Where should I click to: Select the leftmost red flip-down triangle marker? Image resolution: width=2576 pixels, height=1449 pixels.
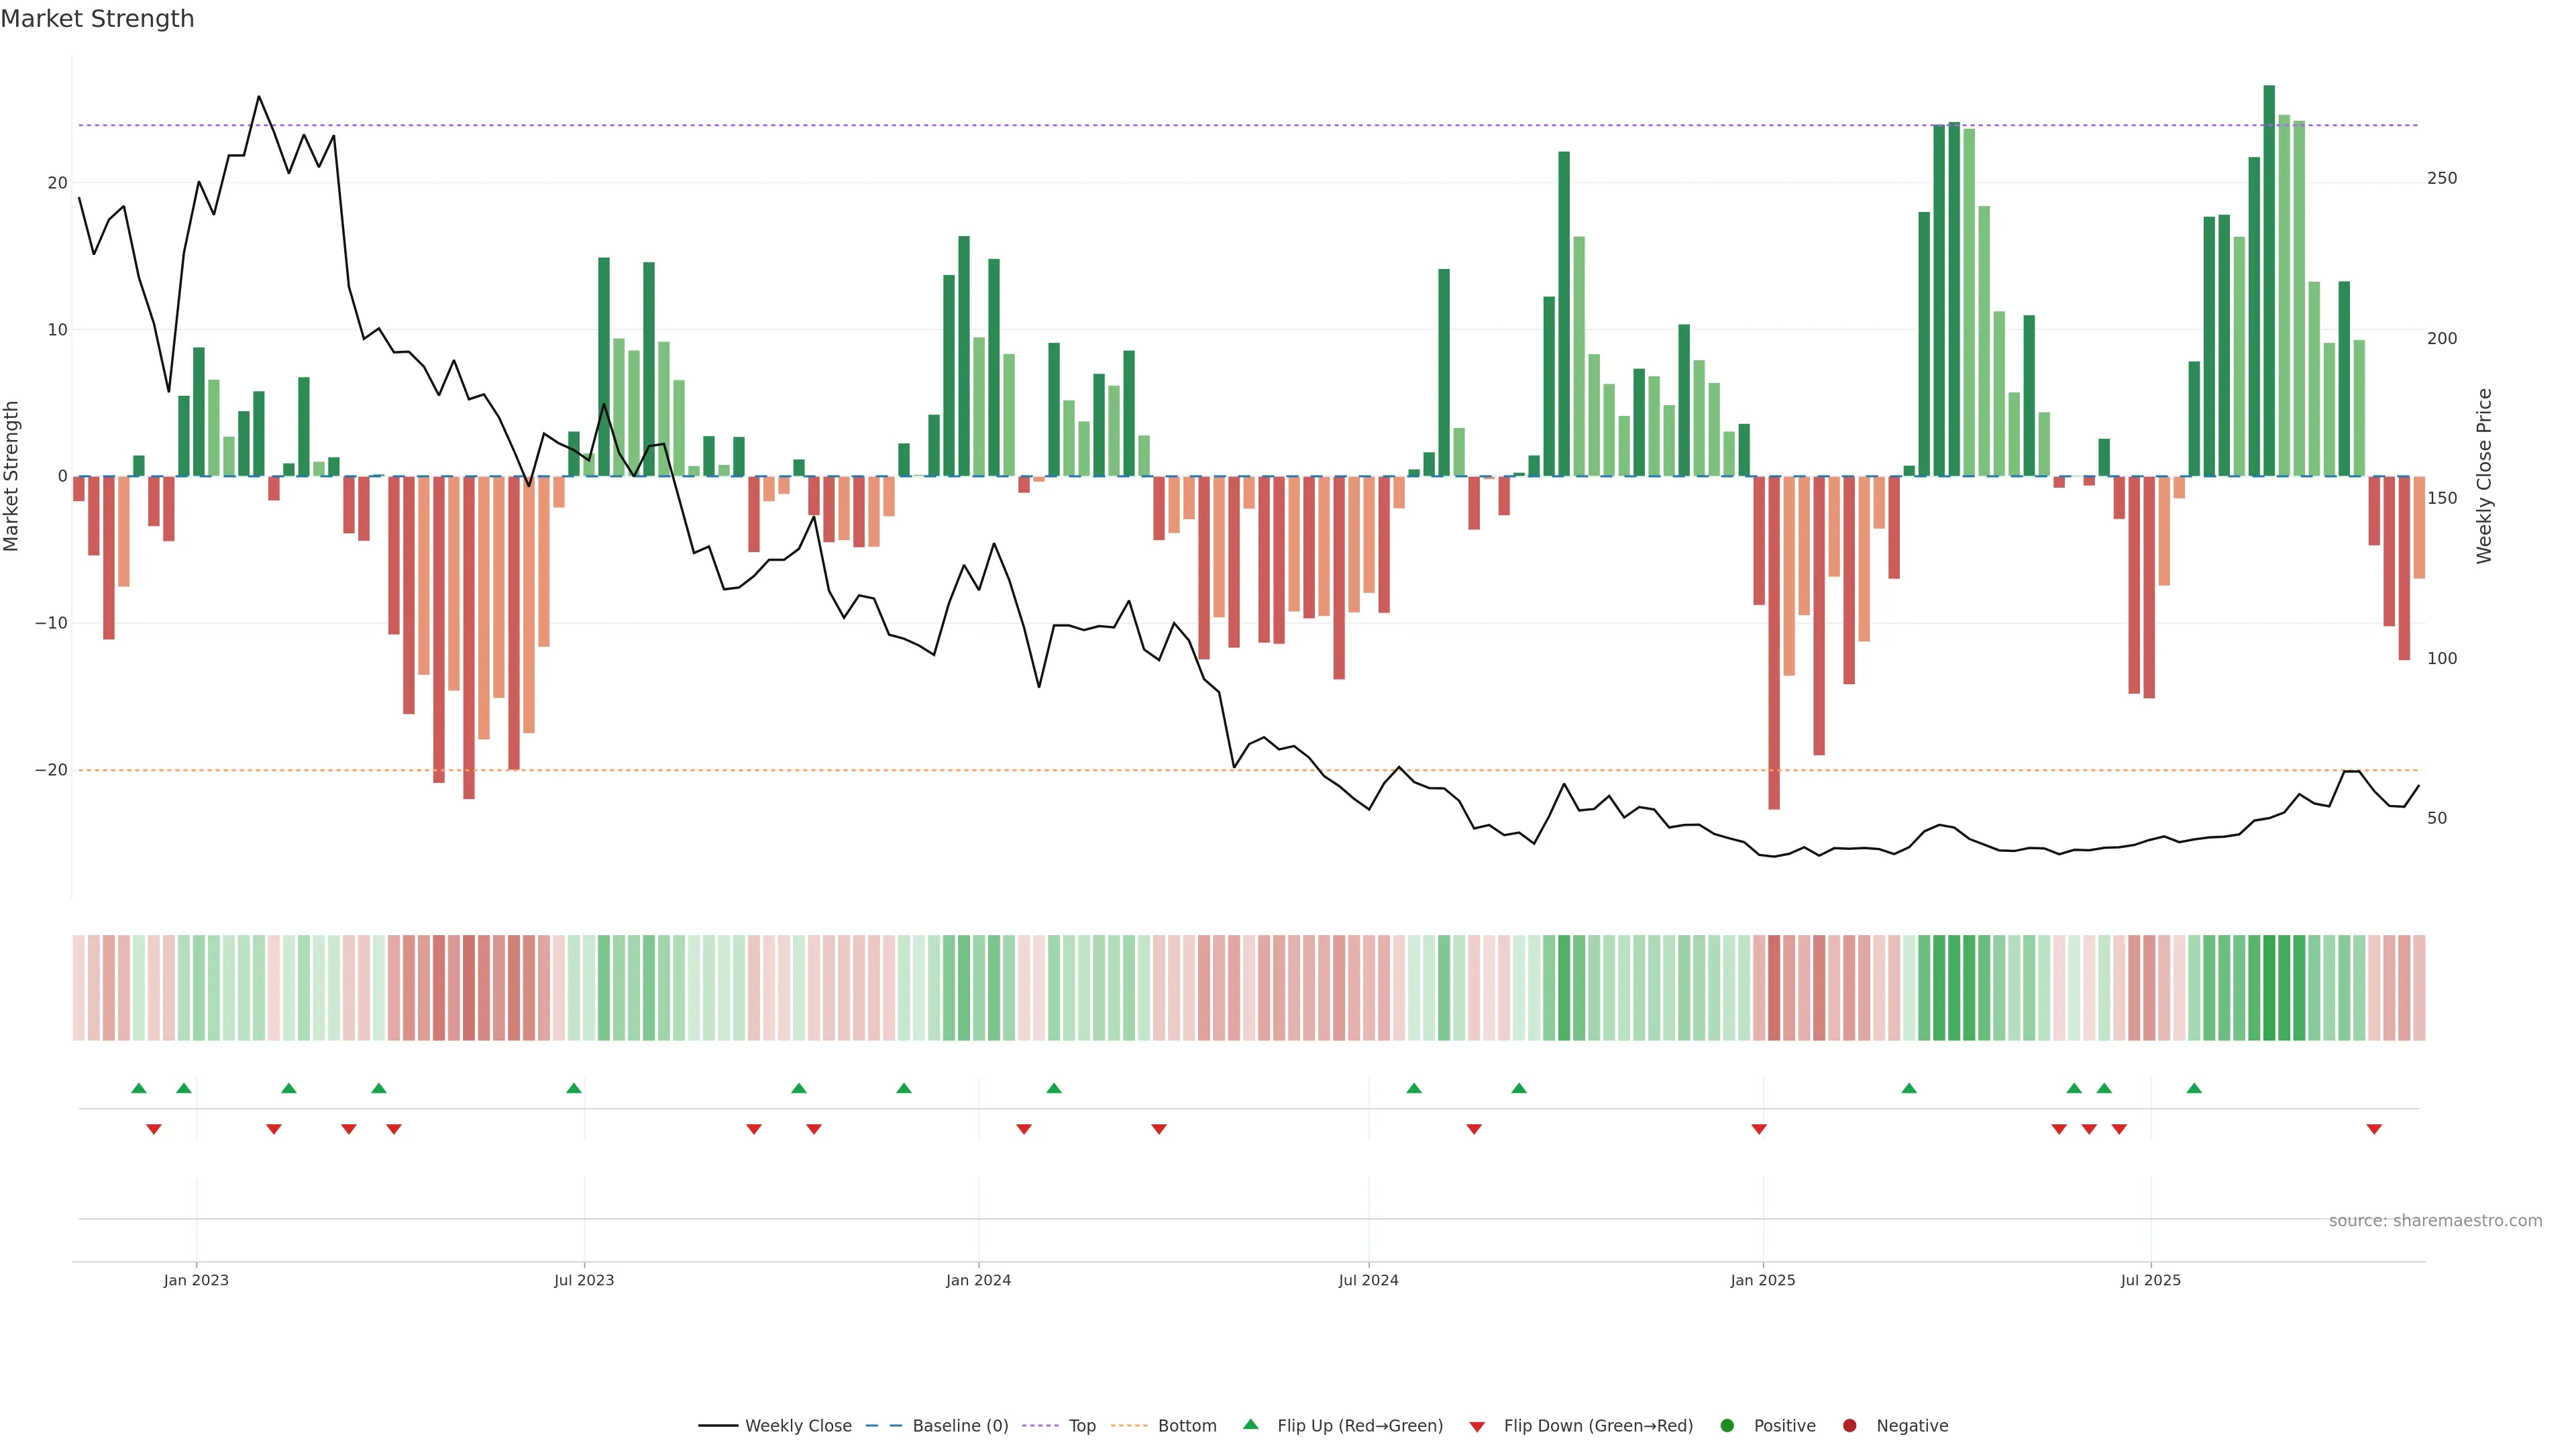154,1129
